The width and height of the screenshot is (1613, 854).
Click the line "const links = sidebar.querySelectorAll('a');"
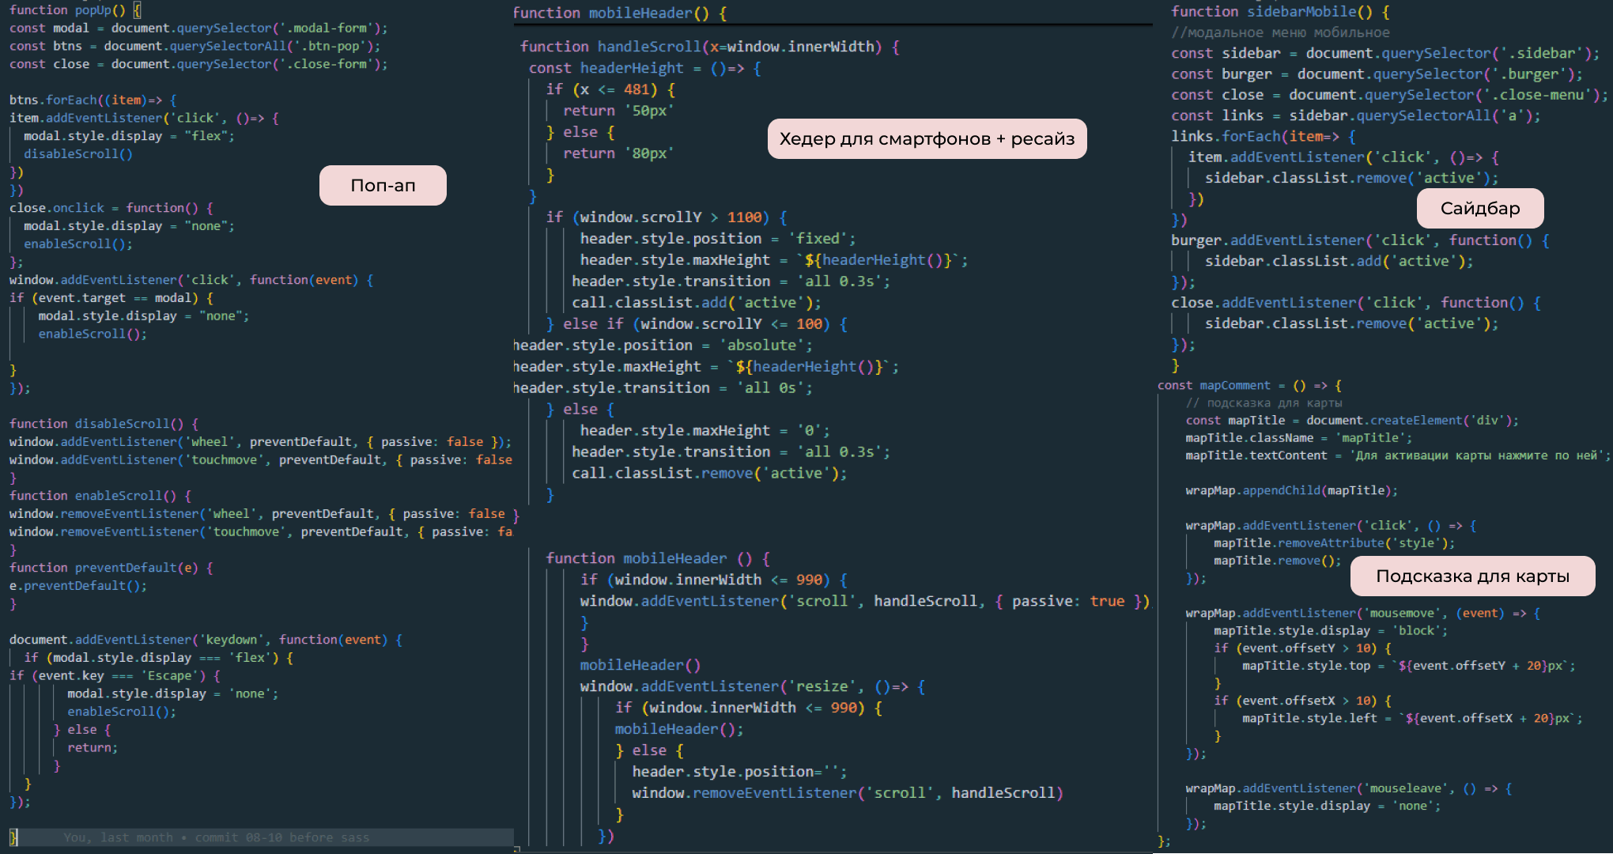pos(1356,115)
